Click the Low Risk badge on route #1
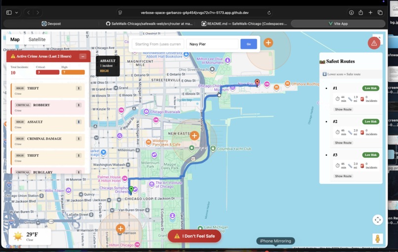This screenshot has height=252, width=398. pyautogui.click(x=370, y=88)
